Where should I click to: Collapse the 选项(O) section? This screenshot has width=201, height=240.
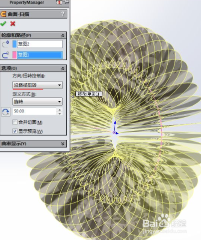pos(63,68)
